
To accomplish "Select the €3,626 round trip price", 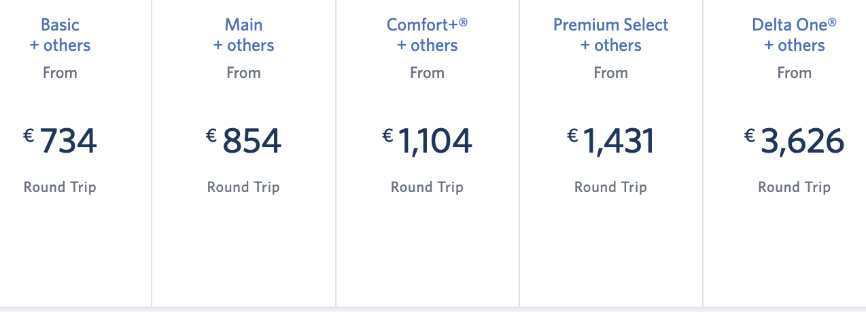I will pyautogui.click(x=794, y=141).
